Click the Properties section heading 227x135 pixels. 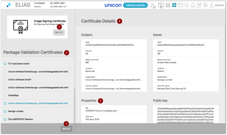89,101
